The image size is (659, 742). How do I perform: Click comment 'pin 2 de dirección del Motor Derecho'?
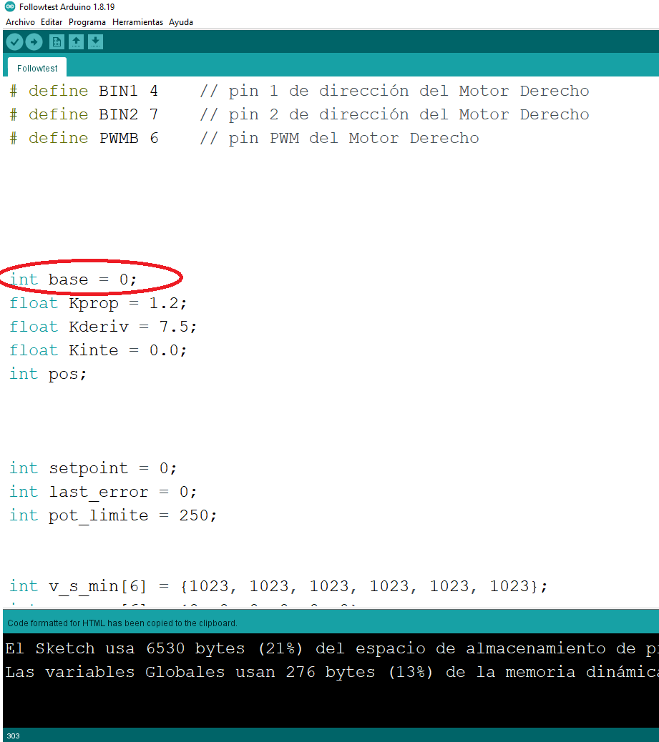[394, 114]
